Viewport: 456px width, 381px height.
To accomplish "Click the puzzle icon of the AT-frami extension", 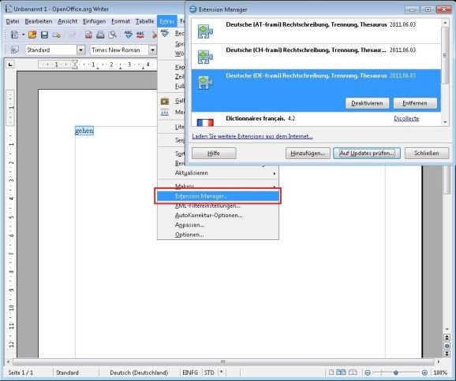I will [x=205, y=31].
